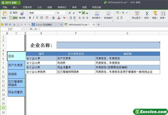Expand the paste options arrow

click(7, 18)
